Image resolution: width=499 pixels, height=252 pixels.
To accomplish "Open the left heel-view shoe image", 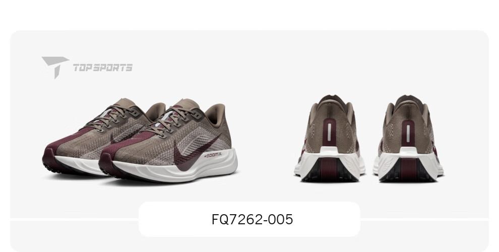I will tap(329, 139).
